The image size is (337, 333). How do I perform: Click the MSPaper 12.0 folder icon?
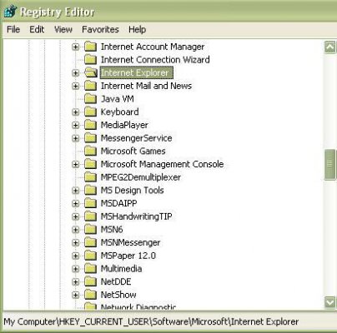click(90, 256)
